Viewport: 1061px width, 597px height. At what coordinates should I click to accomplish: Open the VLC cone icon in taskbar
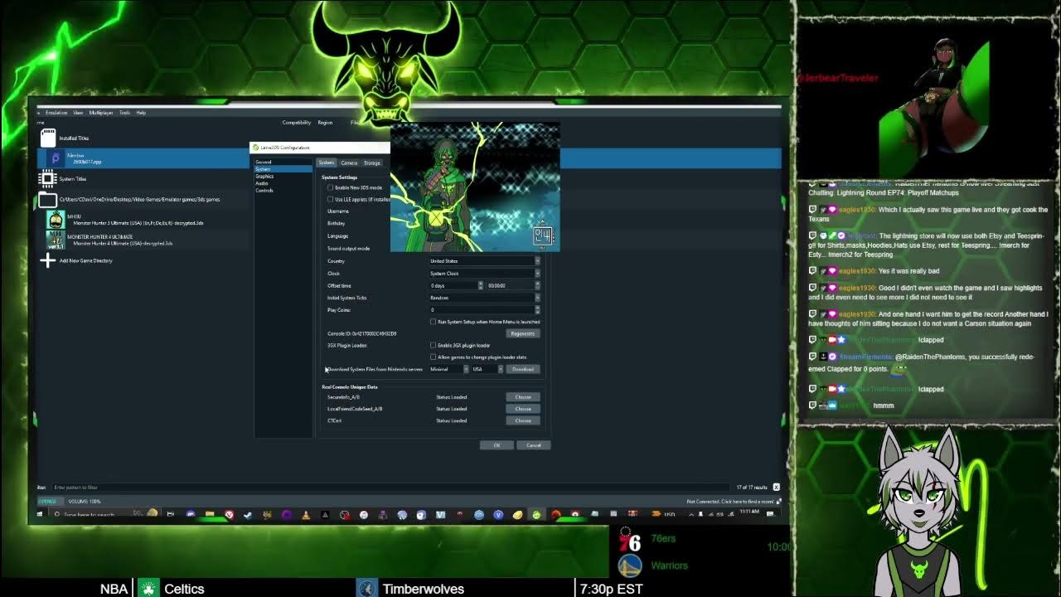[305, 514]
